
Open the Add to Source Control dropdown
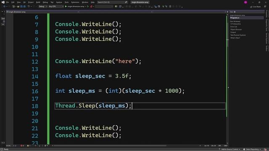point(229,149)
